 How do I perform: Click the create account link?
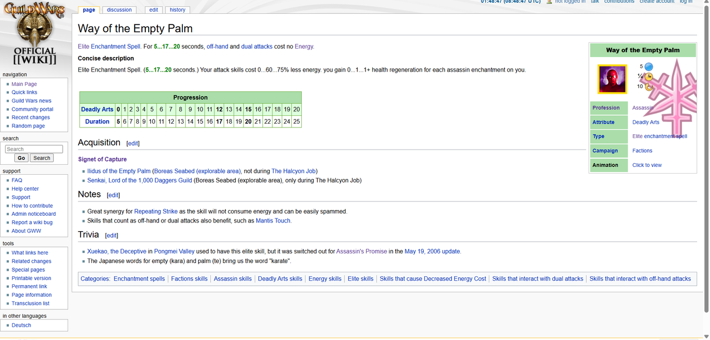[x=657, y=2]
